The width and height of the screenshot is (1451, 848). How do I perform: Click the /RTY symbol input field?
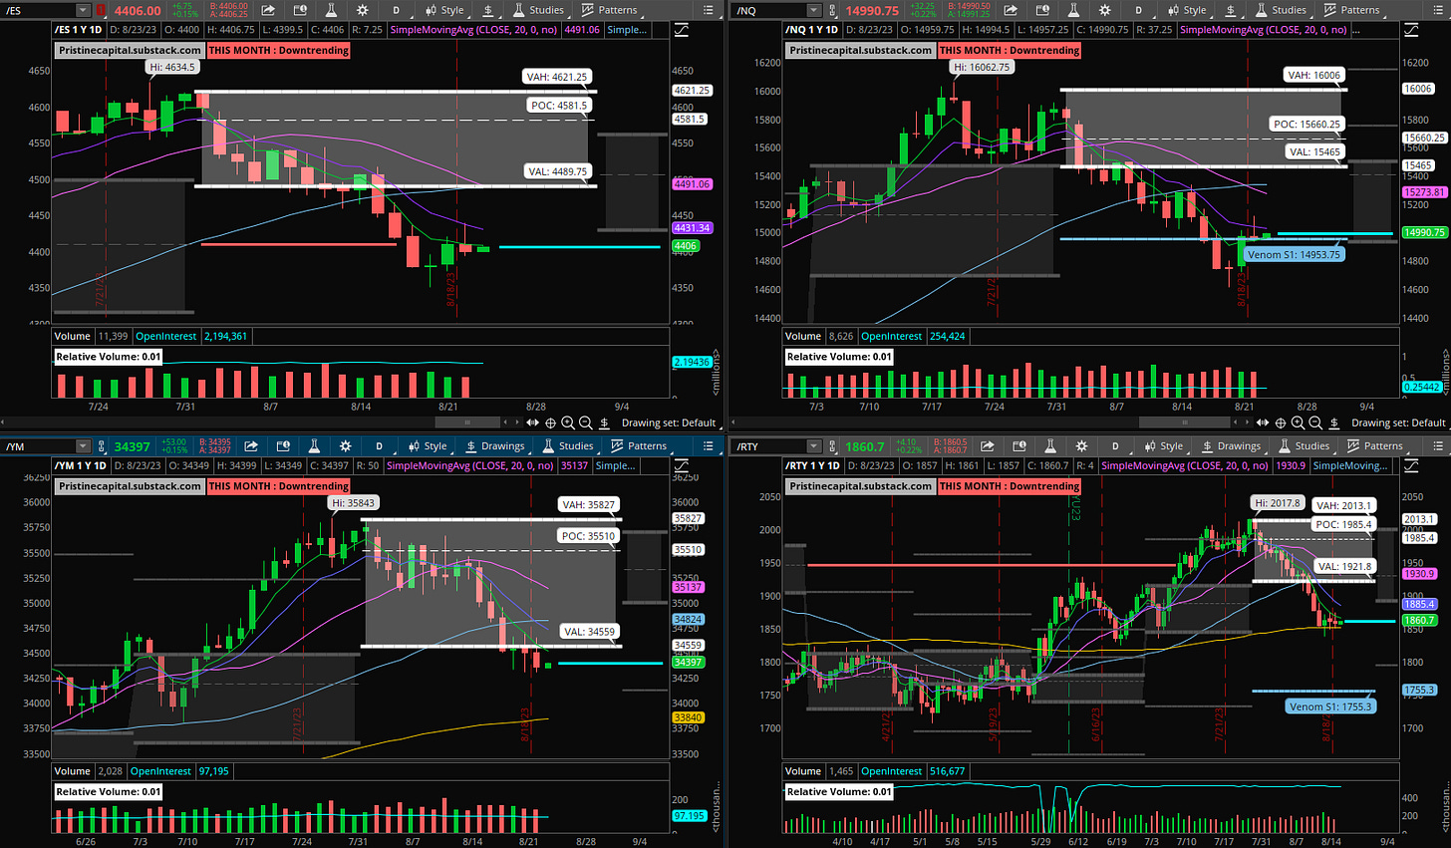click(768, 445)
